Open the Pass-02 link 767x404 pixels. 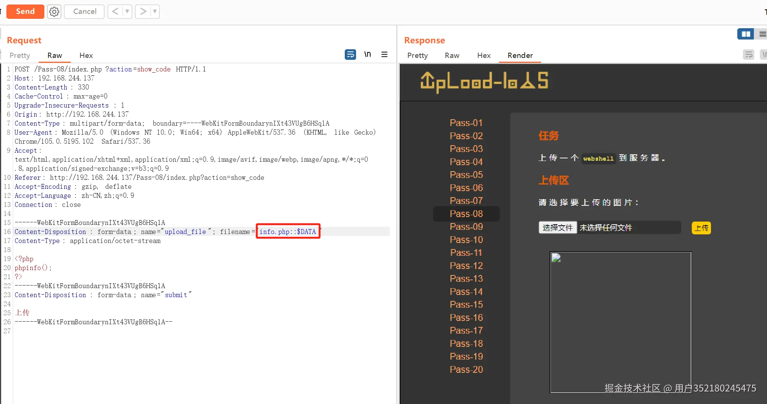point(466,136)
